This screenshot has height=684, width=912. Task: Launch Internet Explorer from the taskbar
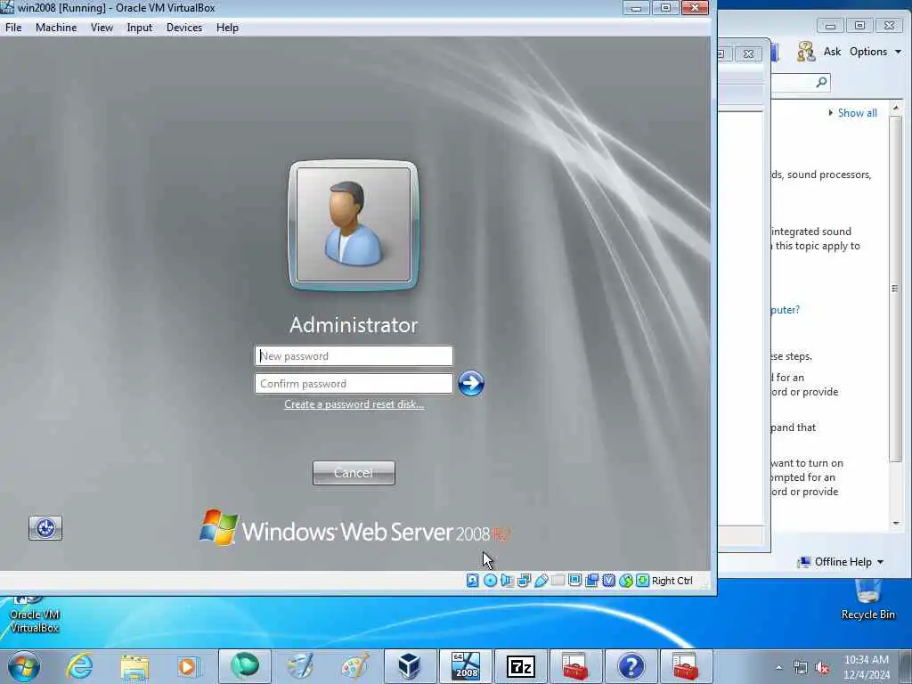point(79,666)
